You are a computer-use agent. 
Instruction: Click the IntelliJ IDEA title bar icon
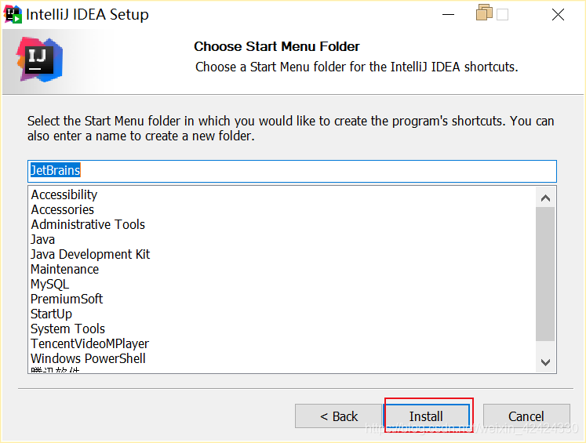[x=13, y=15]
